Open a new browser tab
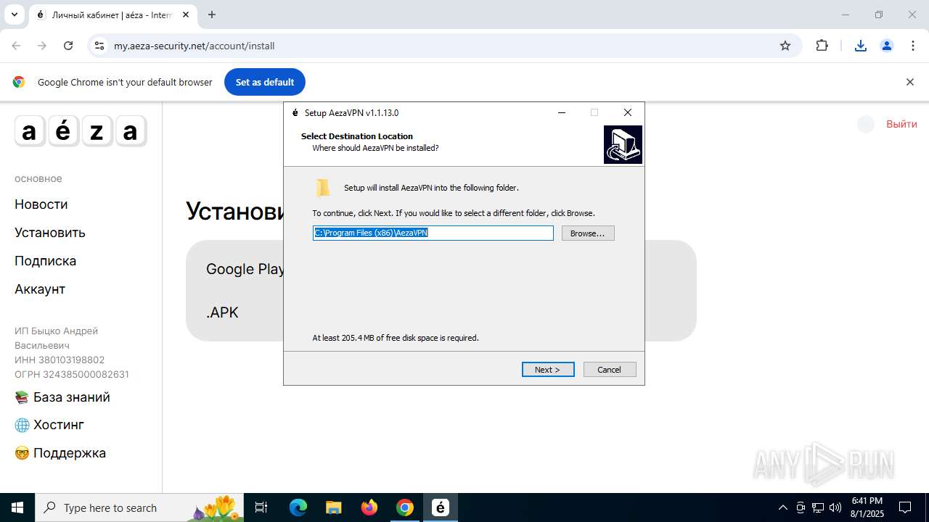The image size is (929, 522). (x=211, y=14)
